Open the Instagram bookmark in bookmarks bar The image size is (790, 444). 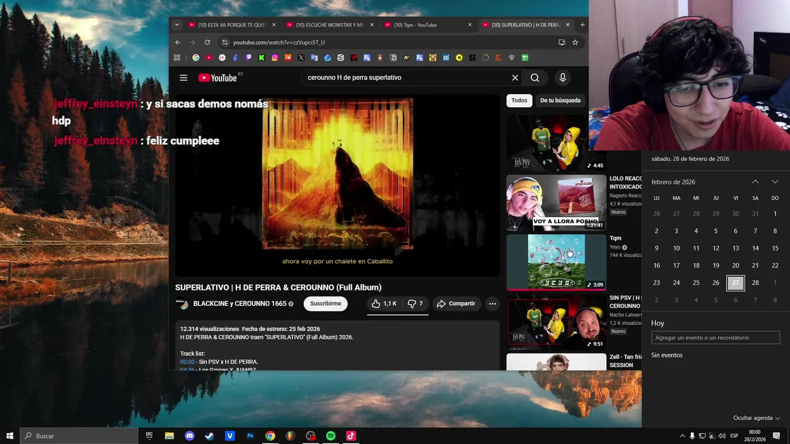(275, 58)
